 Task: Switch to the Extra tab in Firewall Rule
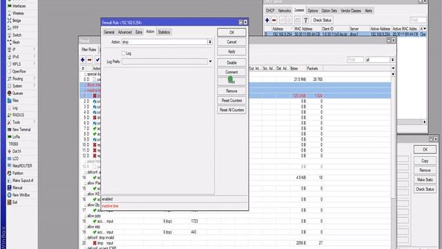[x=139, y=33]
